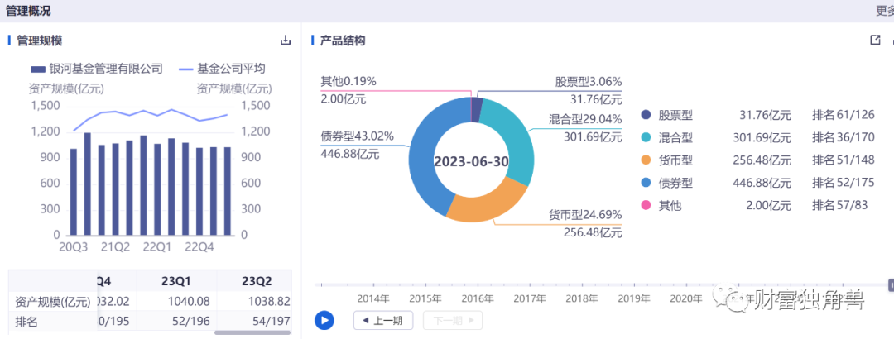Open the 更多 link at top right
The image size is (894, 339).
point(884,11)
